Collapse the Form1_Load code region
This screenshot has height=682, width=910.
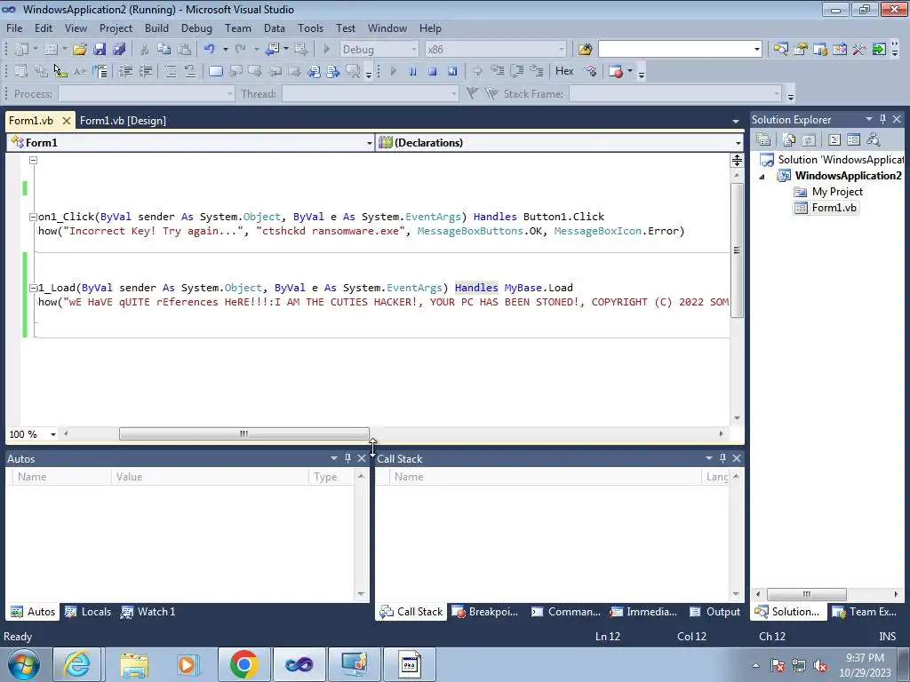pyautogui.click(x=33, y=288)
